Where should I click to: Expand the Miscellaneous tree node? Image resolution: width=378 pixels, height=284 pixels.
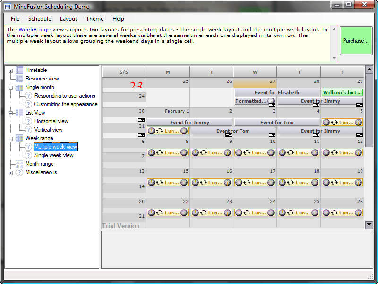coord(10,172)
